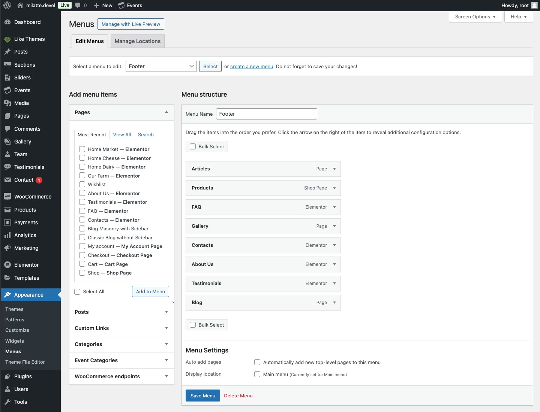The width and height of the screenshot is (540, 412).
Task: Click the Products Shop Page menu item bar
Action: point(263,188)
